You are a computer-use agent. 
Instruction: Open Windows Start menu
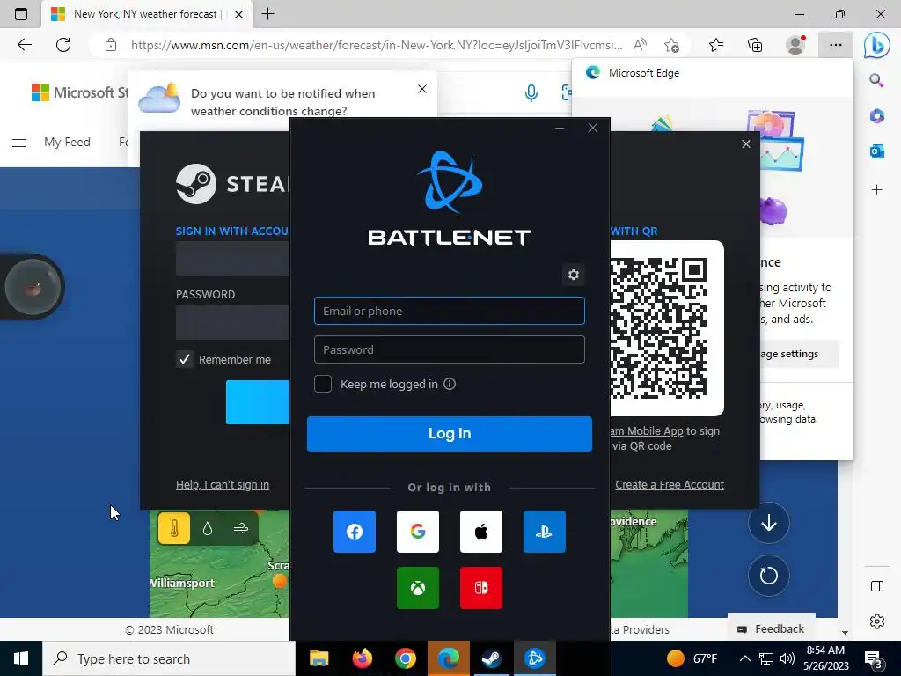point(21,658)
